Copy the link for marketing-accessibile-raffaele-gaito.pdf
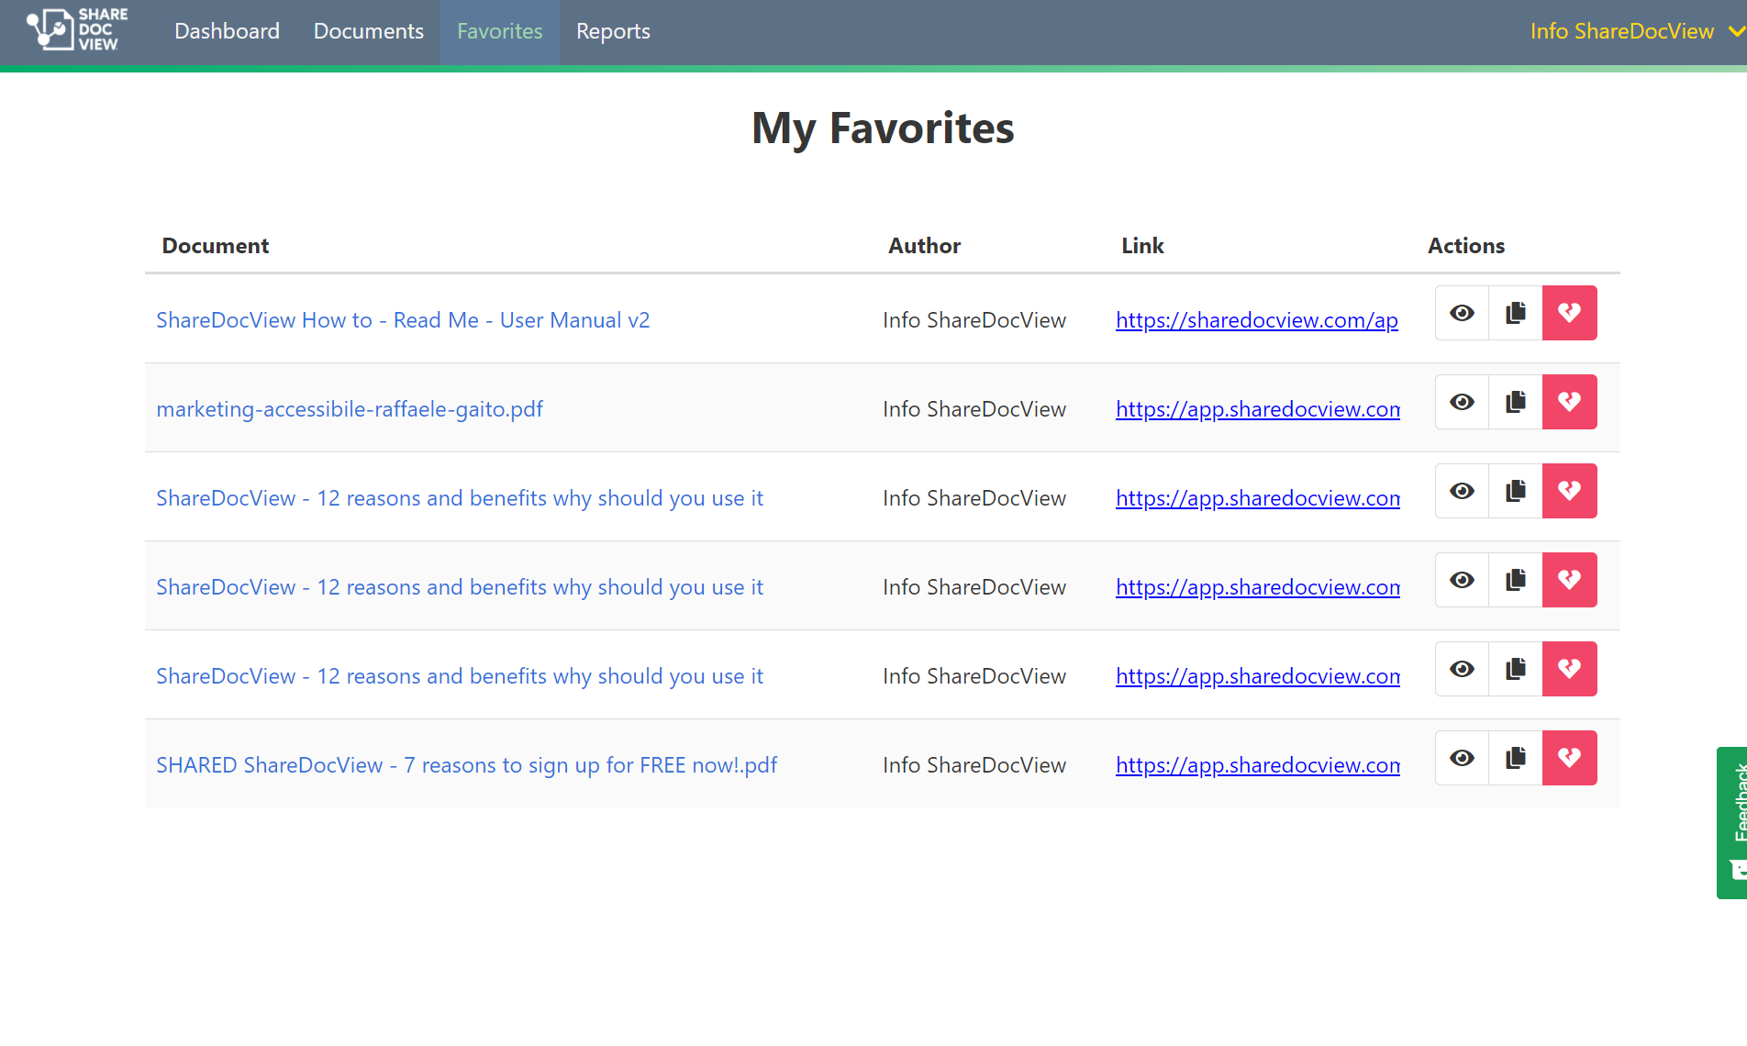This screenshot has height=1046, width=1747. coord(1515,401)
